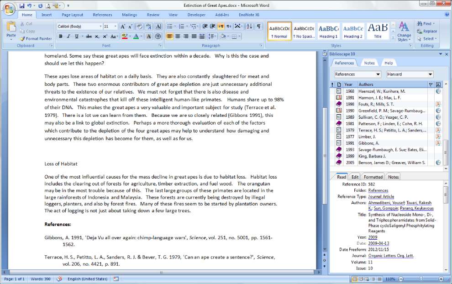The width and height of the screenshot is (452, 284).
Task: Click the Shading paint bucket icon
Action: click(x=222, y=37)
